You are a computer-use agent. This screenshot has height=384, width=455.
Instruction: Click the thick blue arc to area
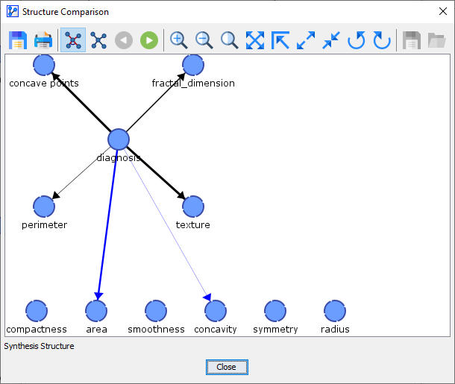107,224
